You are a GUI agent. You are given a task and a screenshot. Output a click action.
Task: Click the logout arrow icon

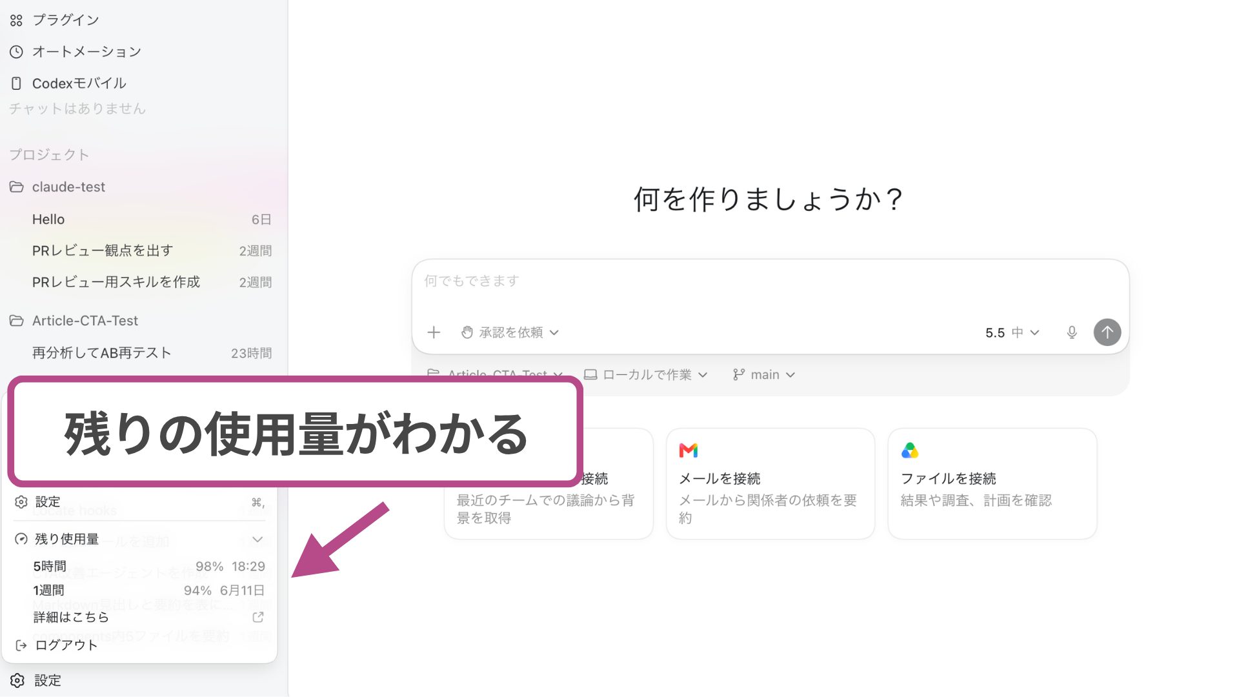point(21,645)
